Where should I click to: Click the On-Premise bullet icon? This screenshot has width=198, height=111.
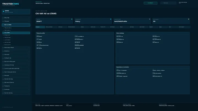[x=3, y=90]
